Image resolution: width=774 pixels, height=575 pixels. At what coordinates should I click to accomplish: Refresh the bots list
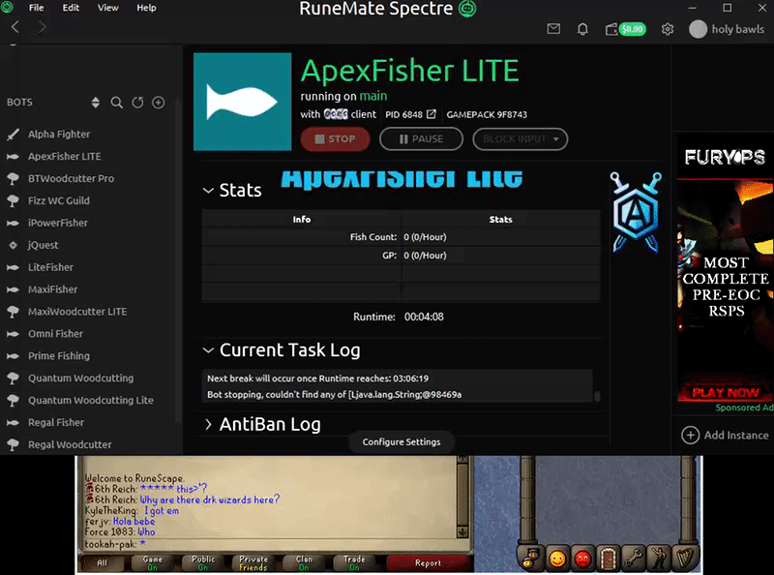(x=137, y=103)
